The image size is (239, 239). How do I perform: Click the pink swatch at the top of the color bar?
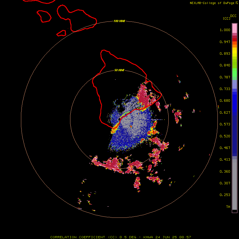click(x=234, y=28)
